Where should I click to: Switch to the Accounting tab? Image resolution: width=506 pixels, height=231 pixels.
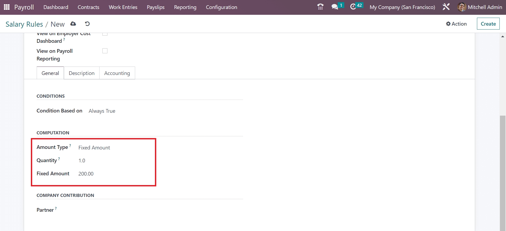pos(117,73)
